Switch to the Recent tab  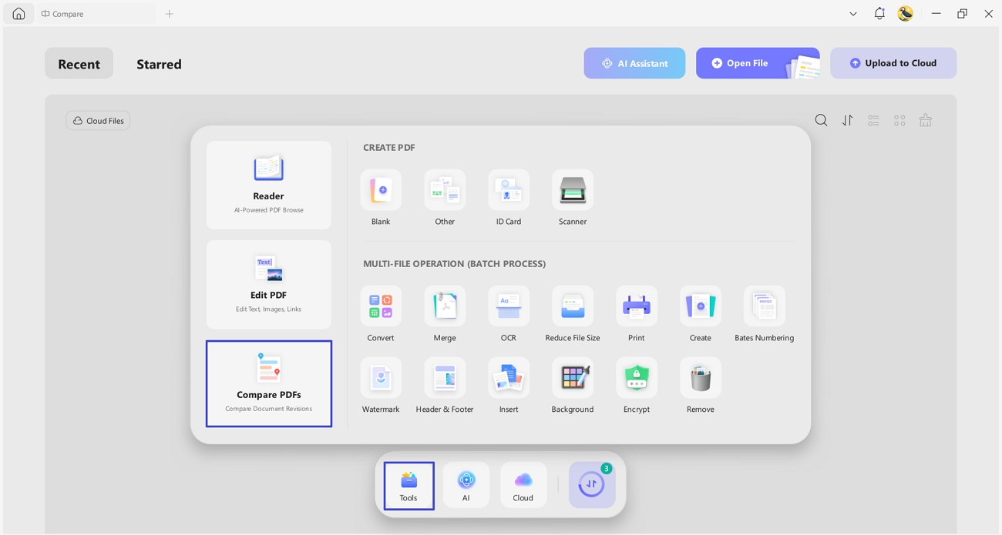[79, 64]
